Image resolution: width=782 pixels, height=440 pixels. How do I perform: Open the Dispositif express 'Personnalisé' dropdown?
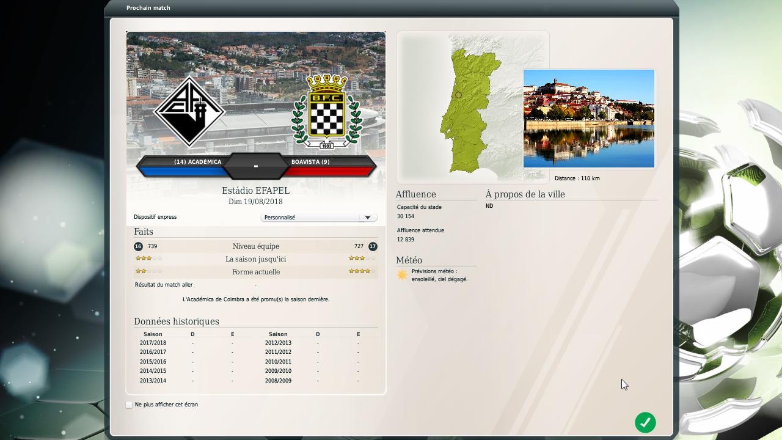point(319,218)
